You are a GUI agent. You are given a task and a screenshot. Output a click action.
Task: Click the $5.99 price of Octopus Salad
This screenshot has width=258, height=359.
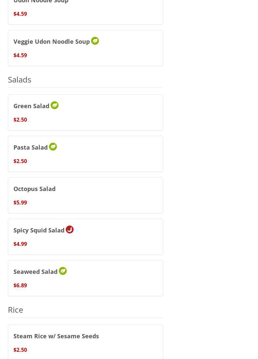pyautogui.click(x=20, y=203)
